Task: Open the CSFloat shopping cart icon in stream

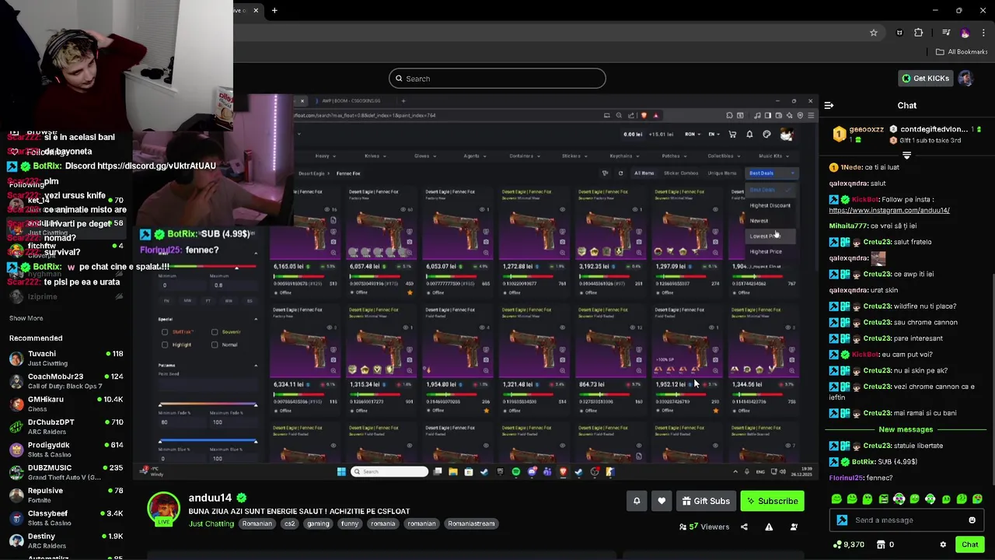Action: click(731, 135)
